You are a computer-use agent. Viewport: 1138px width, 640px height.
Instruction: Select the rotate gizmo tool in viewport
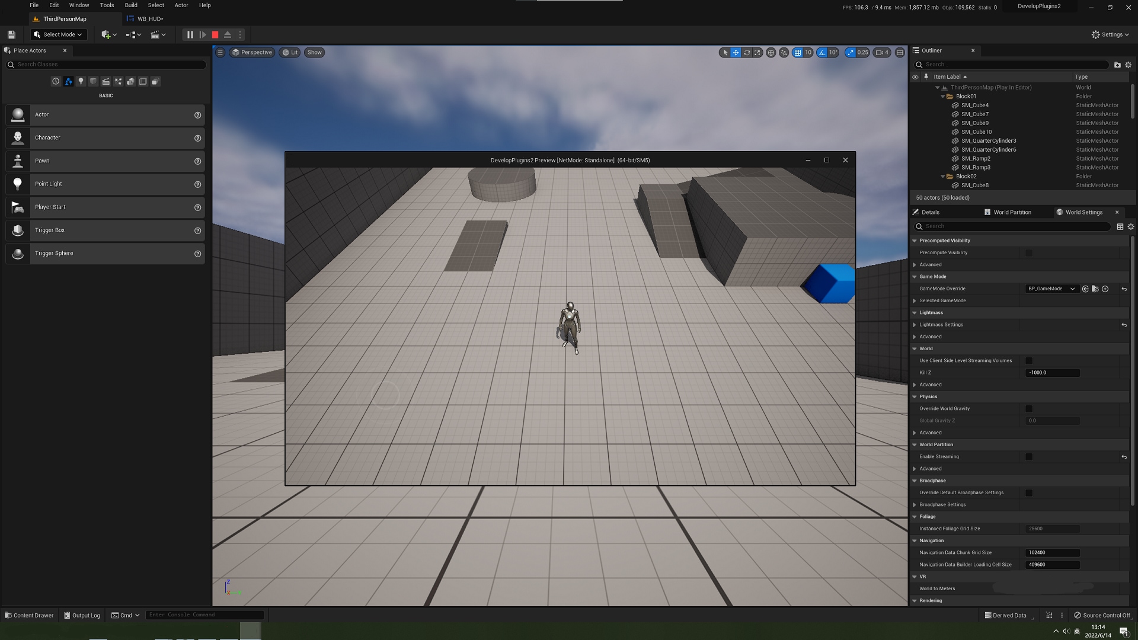point(747,53)
